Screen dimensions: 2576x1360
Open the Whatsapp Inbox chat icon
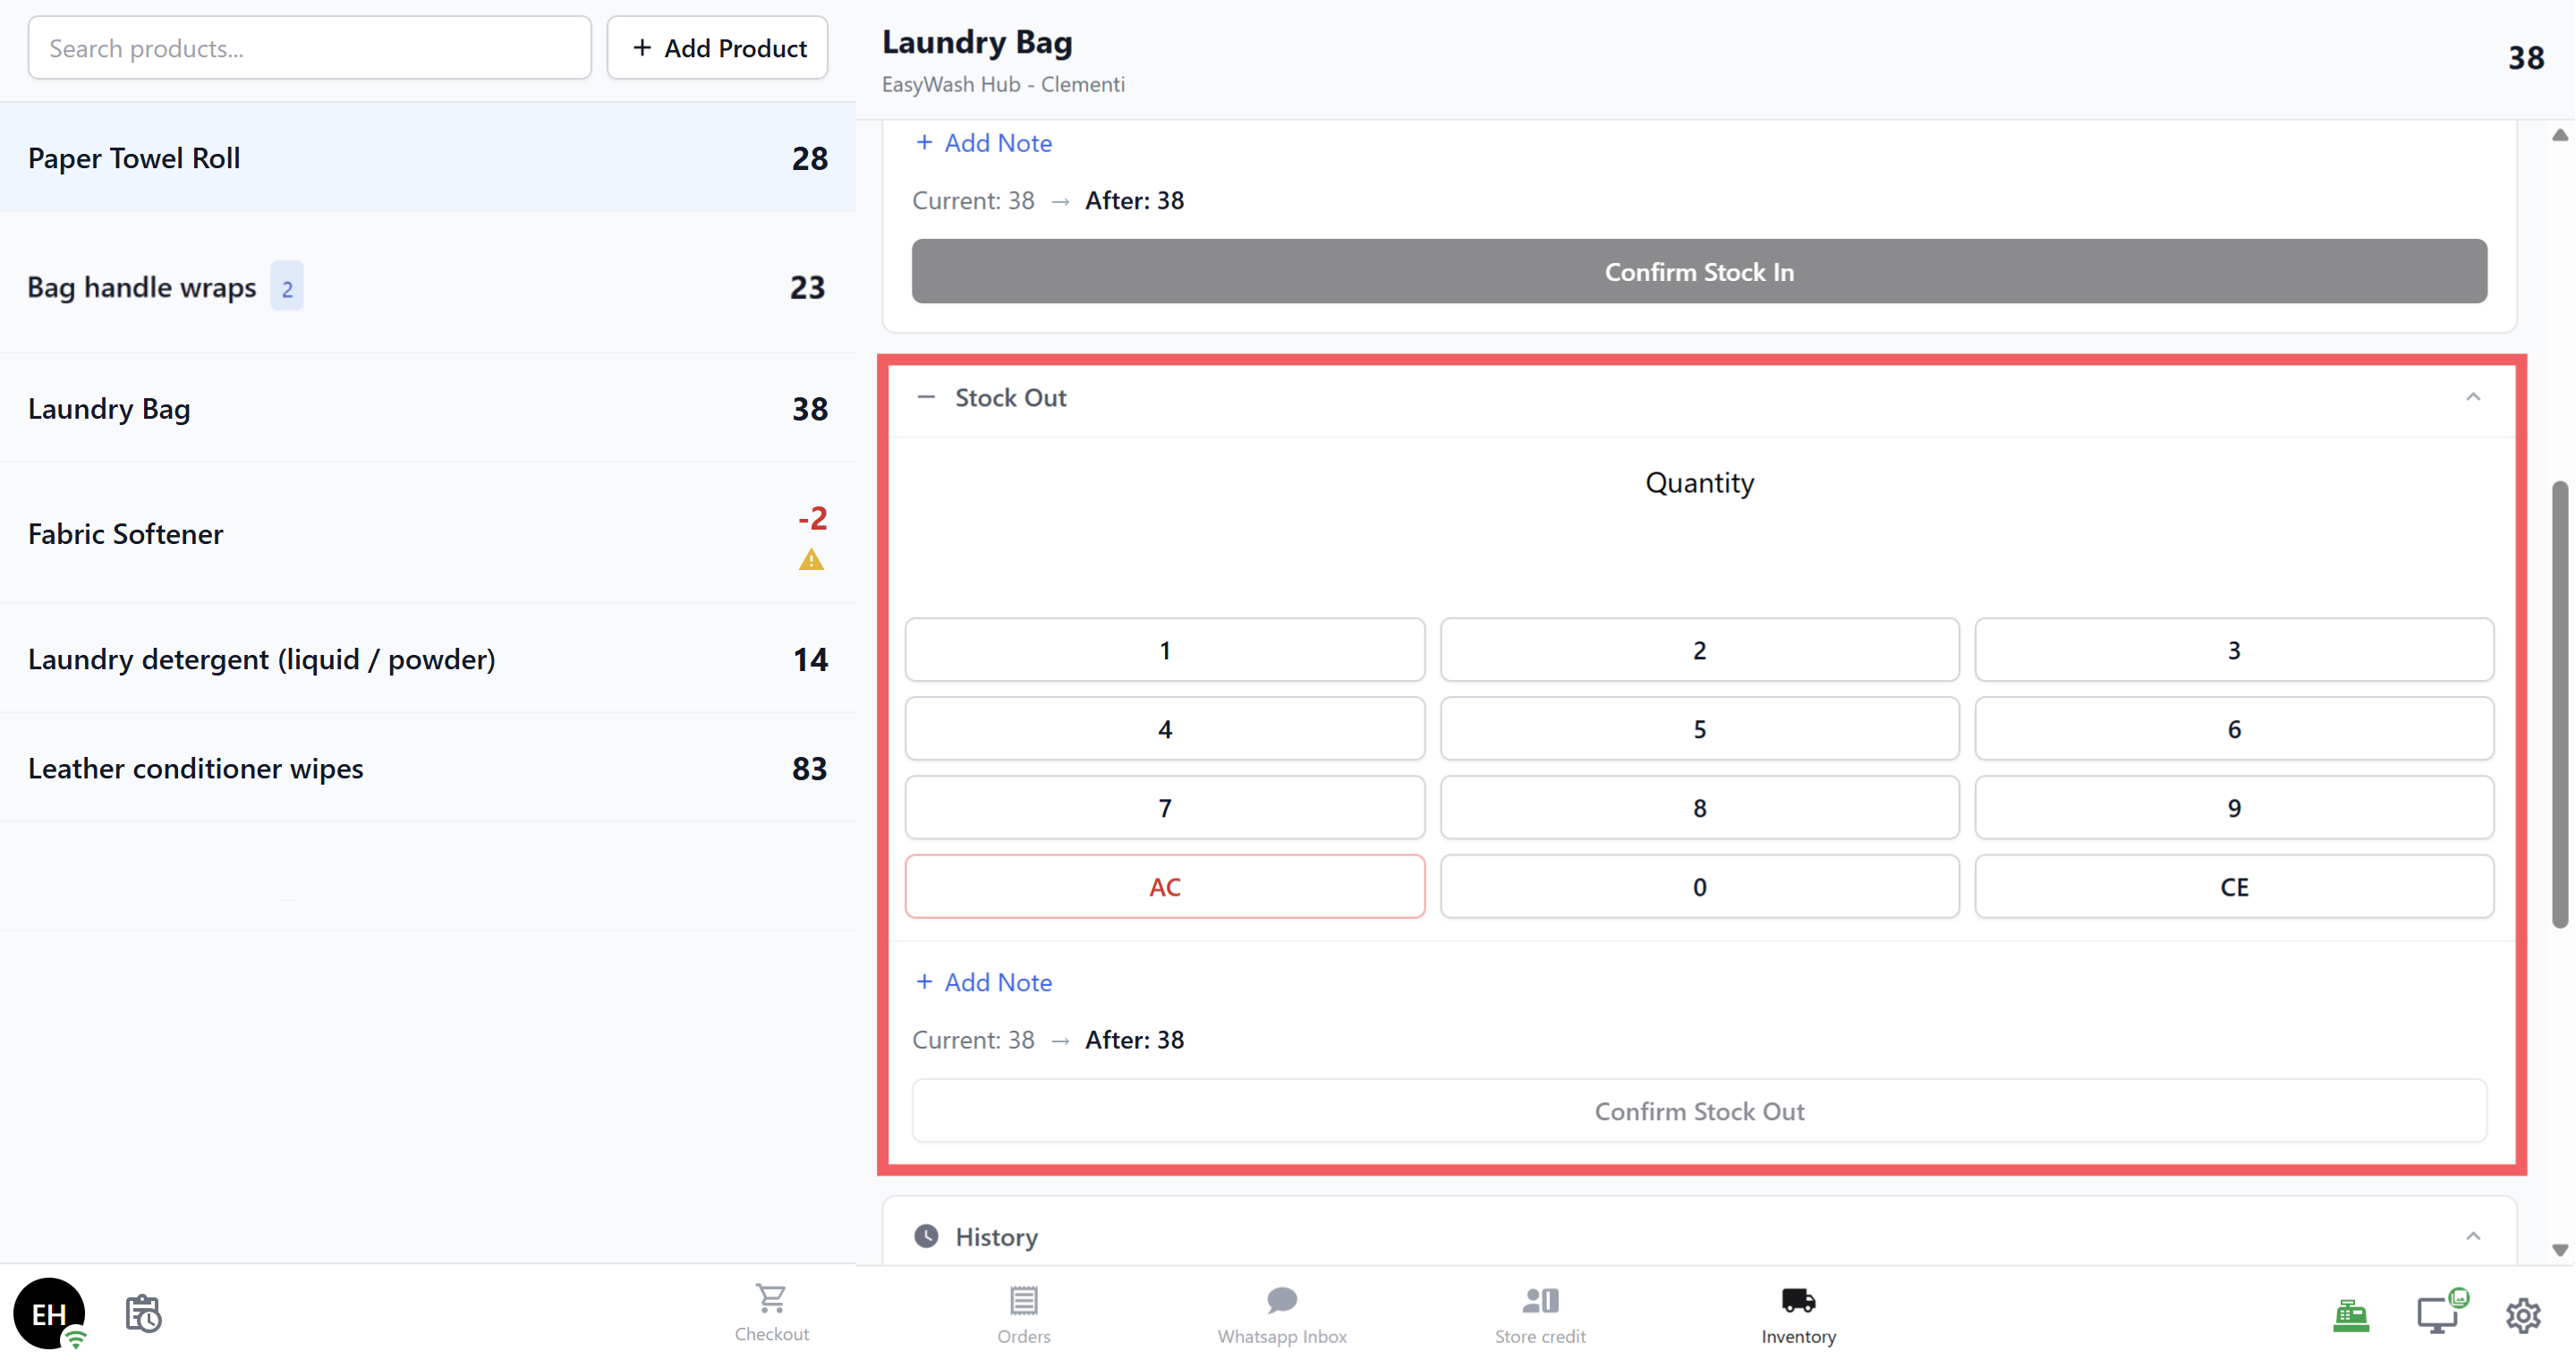pyautogui.click(x=1281, y=1300)
